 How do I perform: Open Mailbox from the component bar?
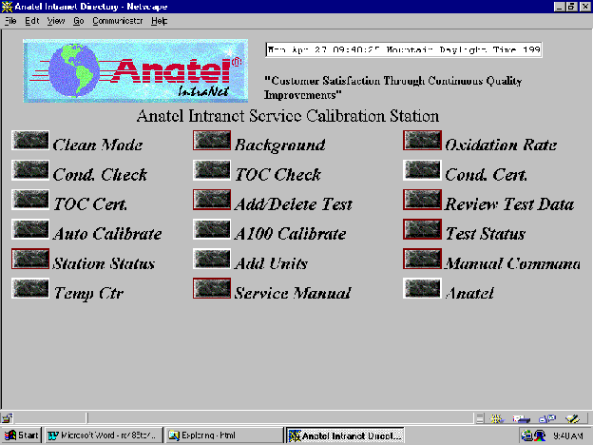pyautogui.click(x=522, y=418)
